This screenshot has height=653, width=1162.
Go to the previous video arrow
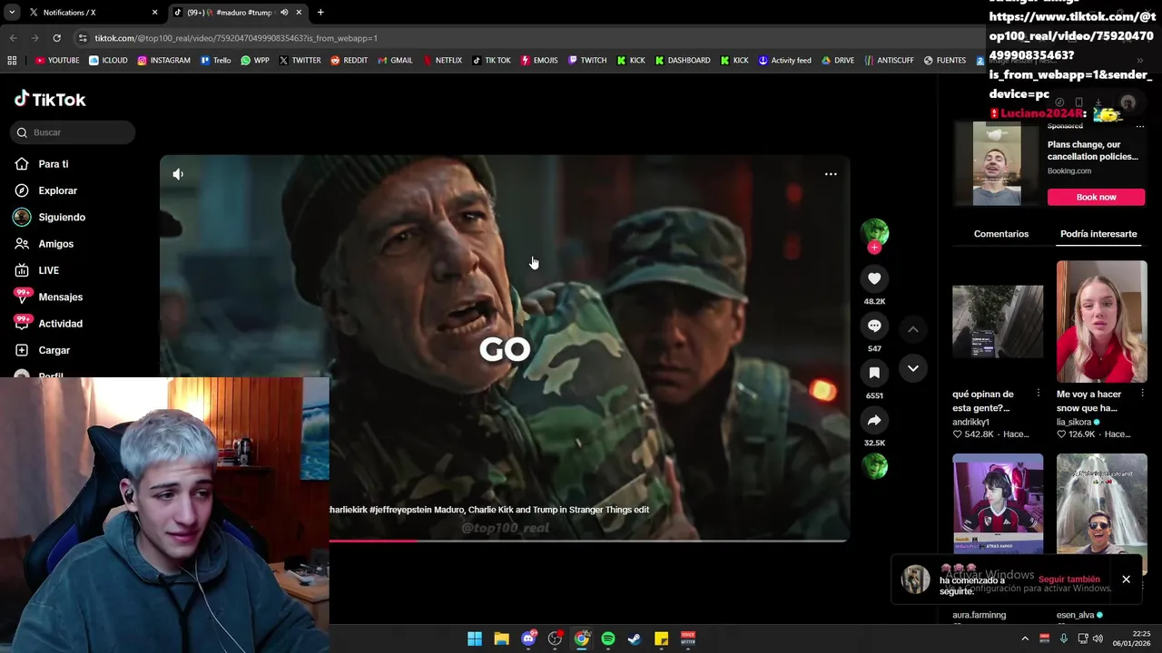click(913, 329)
